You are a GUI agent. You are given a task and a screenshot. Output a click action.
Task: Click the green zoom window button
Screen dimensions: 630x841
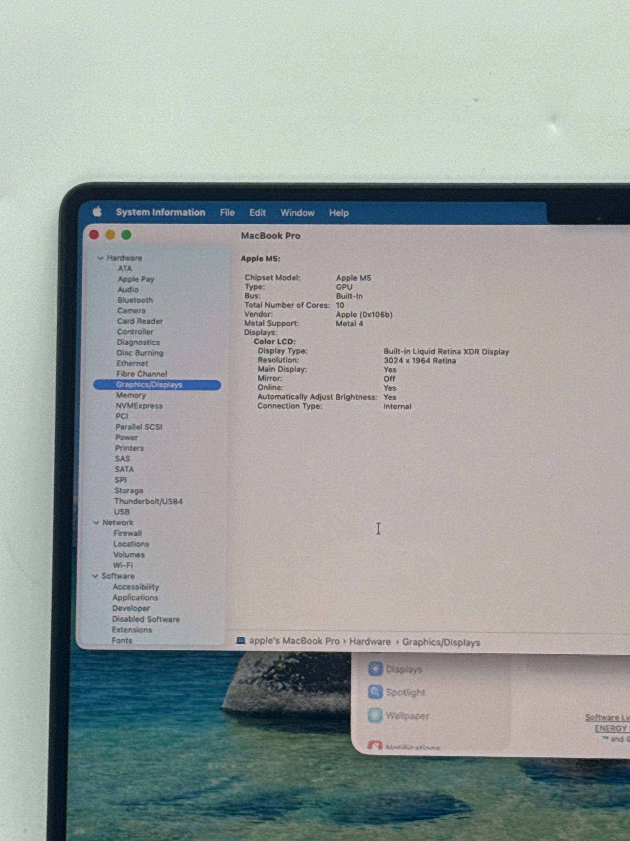coord(127,235)
